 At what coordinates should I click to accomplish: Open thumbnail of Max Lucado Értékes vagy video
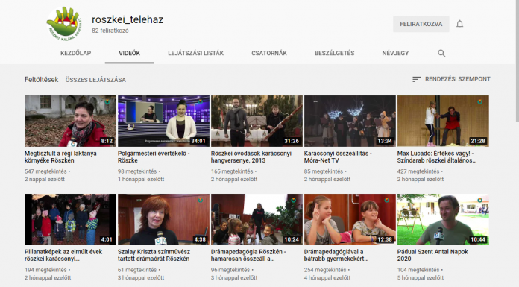click(443, 122)
